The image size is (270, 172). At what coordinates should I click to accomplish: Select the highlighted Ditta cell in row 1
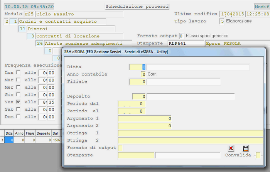coord(9,140)
